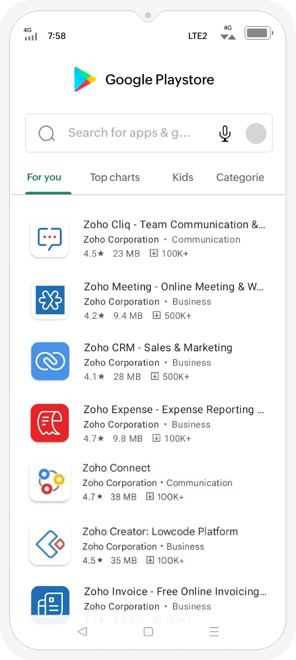Open the Zoho Meeting app icon
Screen dimensions: 296x660
[x=50, y=300]
